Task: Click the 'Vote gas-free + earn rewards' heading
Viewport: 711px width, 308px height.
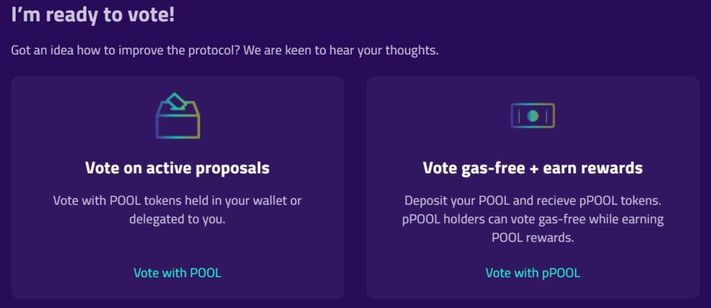Action: click(x=532, y=168)
